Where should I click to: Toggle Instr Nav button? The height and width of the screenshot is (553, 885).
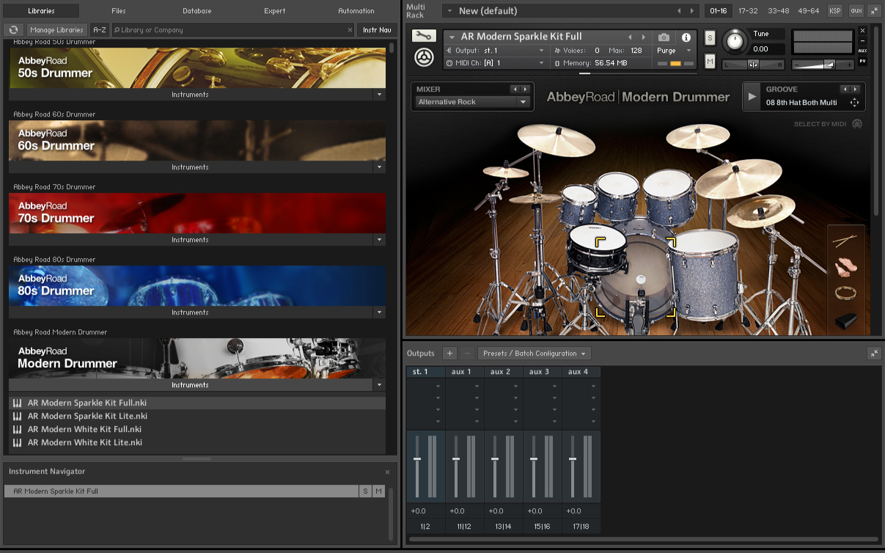(x=378, y=30)
